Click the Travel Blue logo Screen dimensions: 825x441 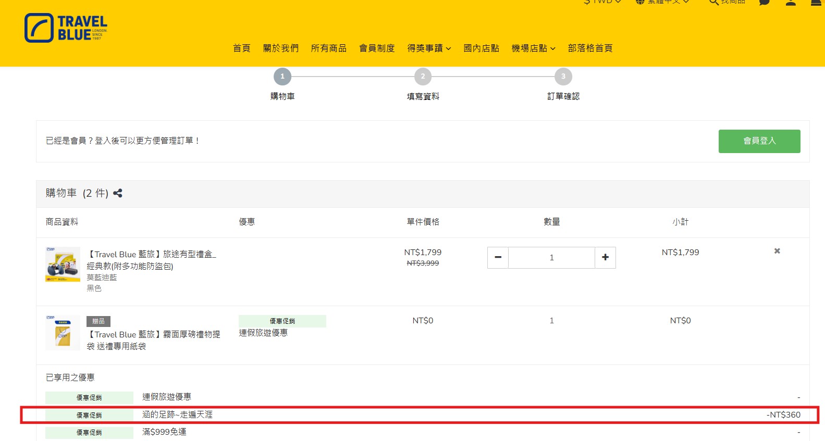point(66,28)
